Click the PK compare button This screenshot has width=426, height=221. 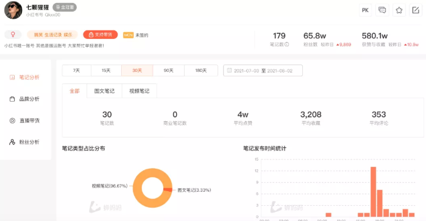365,10
